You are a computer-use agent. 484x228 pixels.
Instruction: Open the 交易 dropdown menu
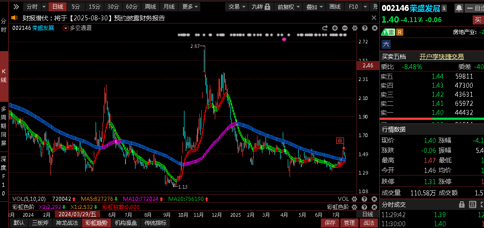237,6
